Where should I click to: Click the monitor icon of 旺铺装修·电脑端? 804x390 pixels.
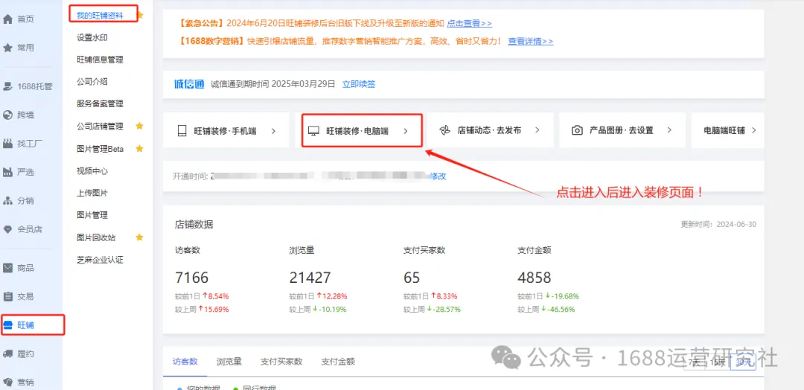(x=313, y=131)
